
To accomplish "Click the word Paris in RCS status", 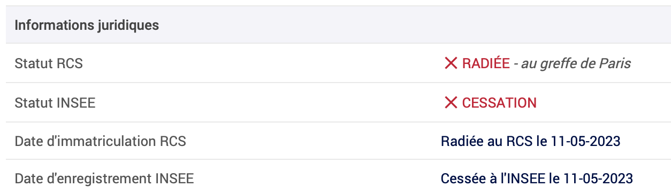I will pyautogui.click(x=616, y=64).
